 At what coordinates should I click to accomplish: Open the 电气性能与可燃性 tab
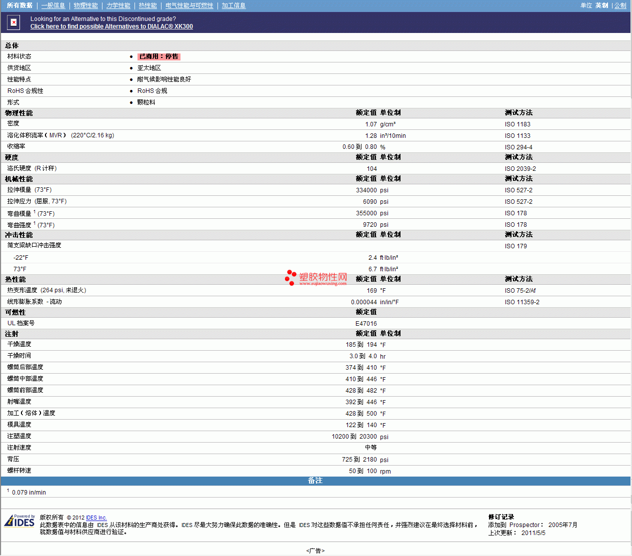pyautogui.click(x=189, y=5)
